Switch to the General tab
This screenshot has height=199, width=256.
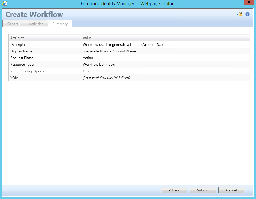[13, 24]
